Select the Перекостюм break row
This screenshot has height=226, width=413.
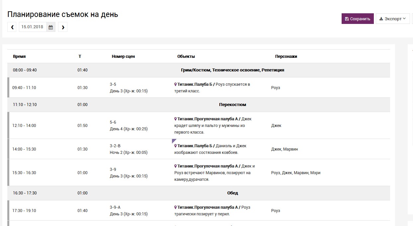[x=232, y=105]
